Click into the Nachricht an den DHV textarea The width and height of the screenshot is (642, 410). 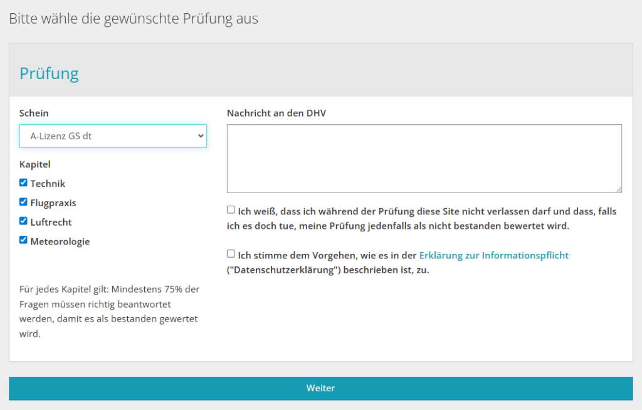click(424, 158)
